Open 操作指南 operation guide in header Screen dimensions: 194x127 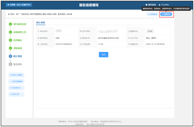(150, 5)
